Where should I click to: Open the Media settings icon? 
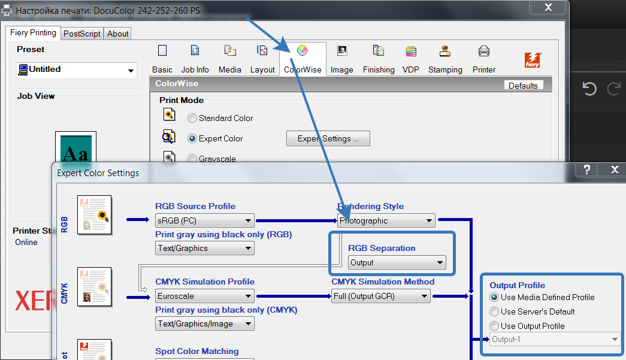pyautogui.click(x=230, y=51)
